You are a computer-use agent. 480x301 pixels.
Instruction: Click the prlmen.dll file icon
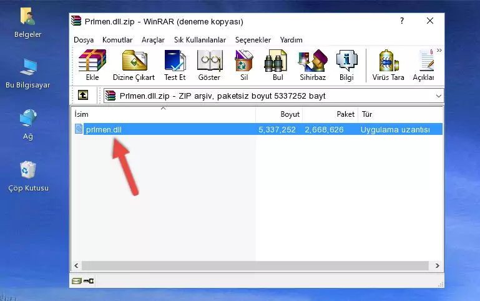pos(79,129)
